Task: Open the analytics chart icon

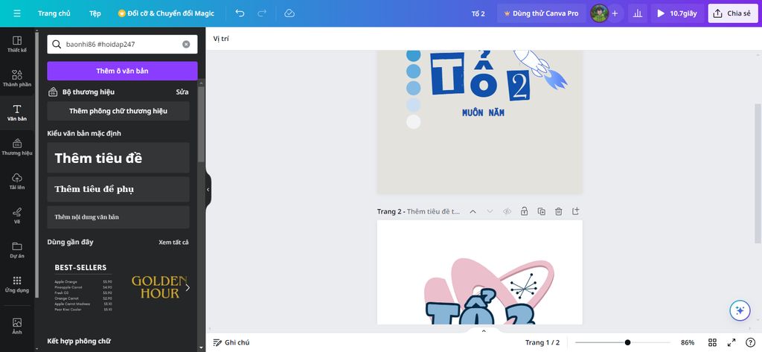Action: point(637,13)
